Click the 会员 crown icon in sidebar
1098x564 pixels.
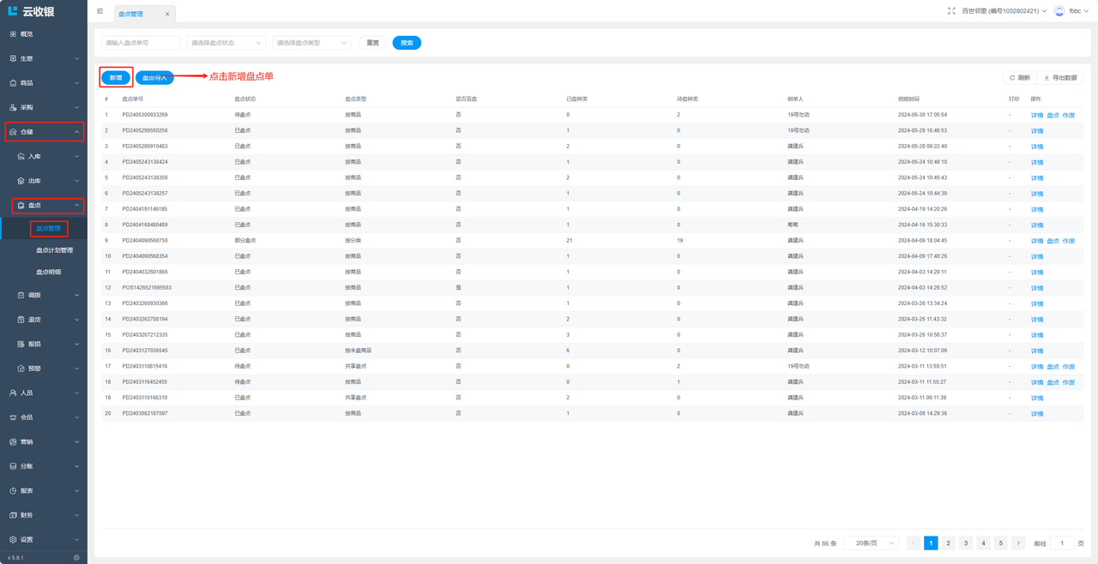click(13, 417)
